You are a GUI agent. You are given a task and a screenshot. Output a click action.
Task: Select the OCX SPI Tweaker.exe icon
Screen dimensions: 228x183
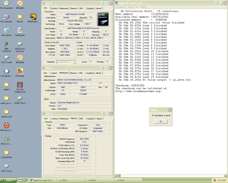tap(20, 85)
